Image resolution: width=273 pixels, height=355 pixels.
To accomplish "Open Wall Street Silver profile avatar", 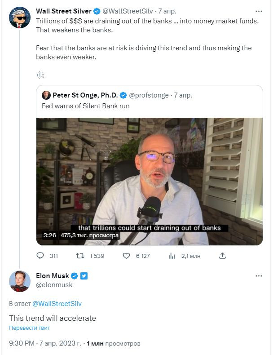I will (x=19, y=17).
